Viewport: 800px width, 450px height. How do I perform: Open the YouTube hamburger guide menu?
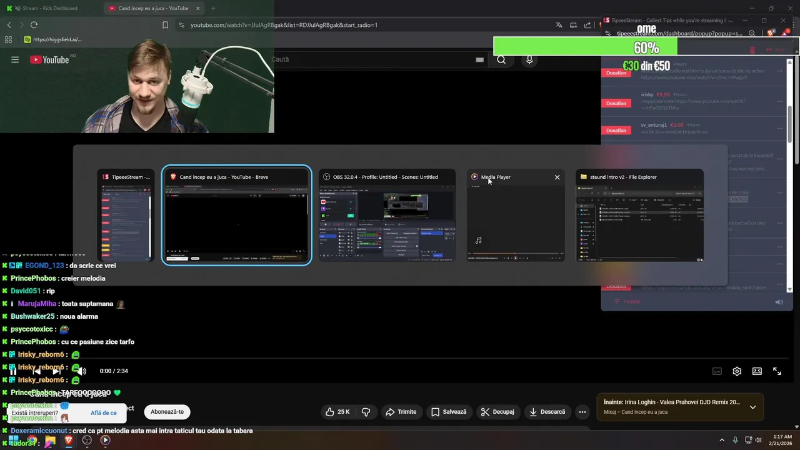(x=15, y=59)
